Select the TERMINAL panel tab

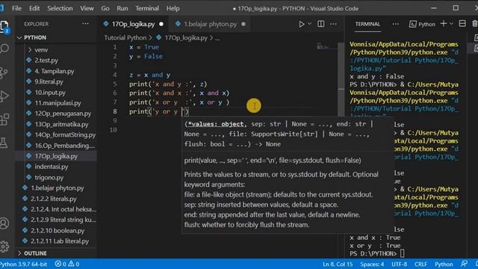(367, 24)
